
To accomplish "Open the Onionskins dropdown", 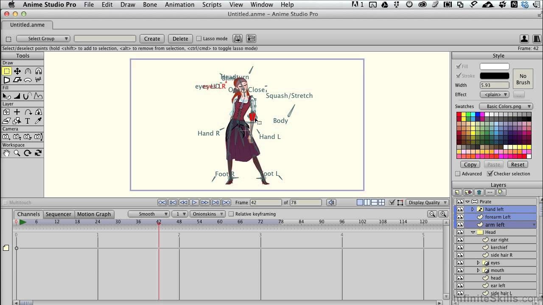I will click(x=207, y=214).
